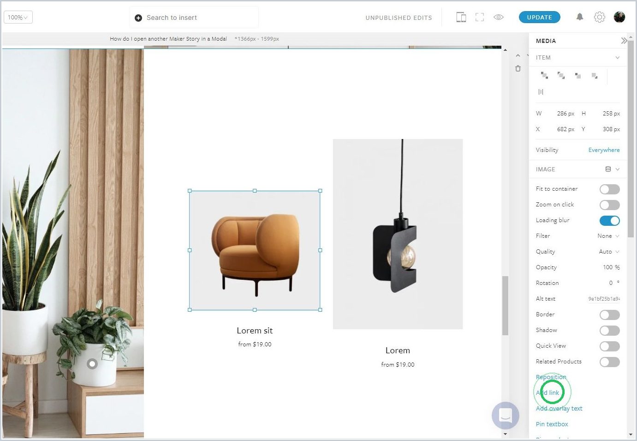The width and height of the screenshot is (637, 441).
Task: Click the bring to front icon
Action: pyautogui.click(x=544, y=75)
